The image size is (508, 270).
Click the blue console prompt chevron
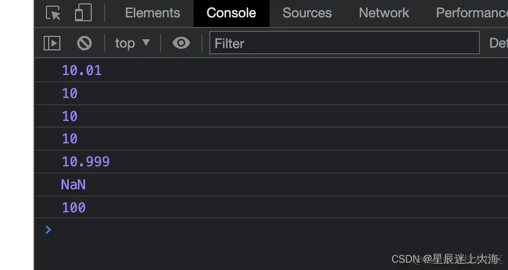point(48,229)
